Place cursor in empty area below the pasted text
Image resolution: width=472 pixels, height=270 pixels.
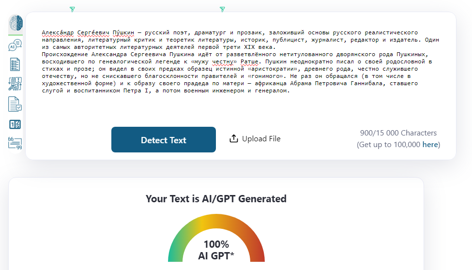point(240,108)
